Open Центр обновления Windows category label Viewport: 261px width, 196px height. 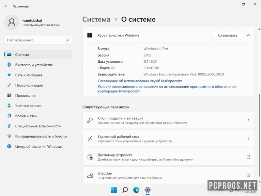coord(38,146)
